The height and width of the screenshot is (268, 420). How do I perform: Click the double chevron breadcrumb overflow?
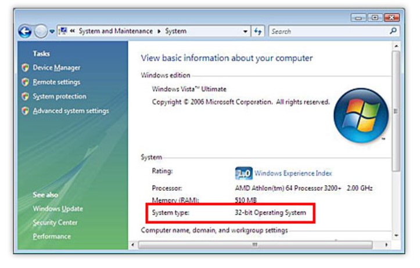coord(72,31)
